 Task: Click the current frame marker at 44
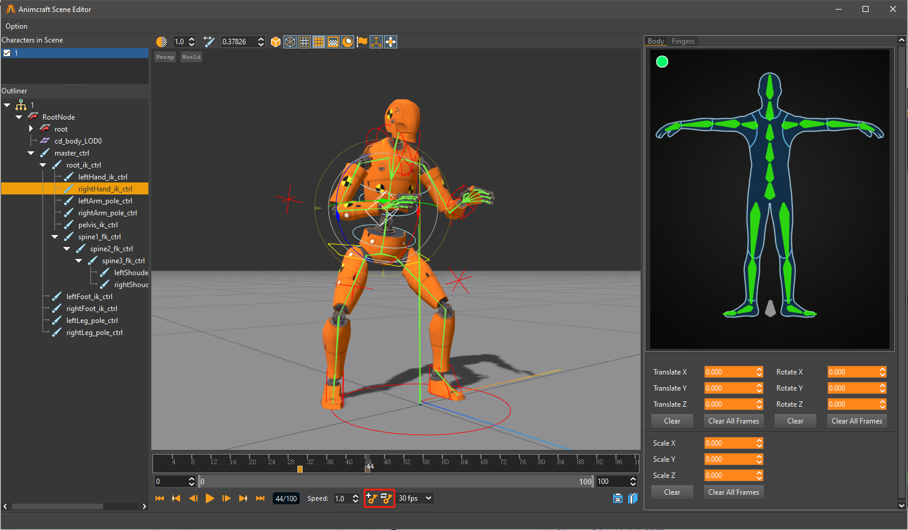368,464
